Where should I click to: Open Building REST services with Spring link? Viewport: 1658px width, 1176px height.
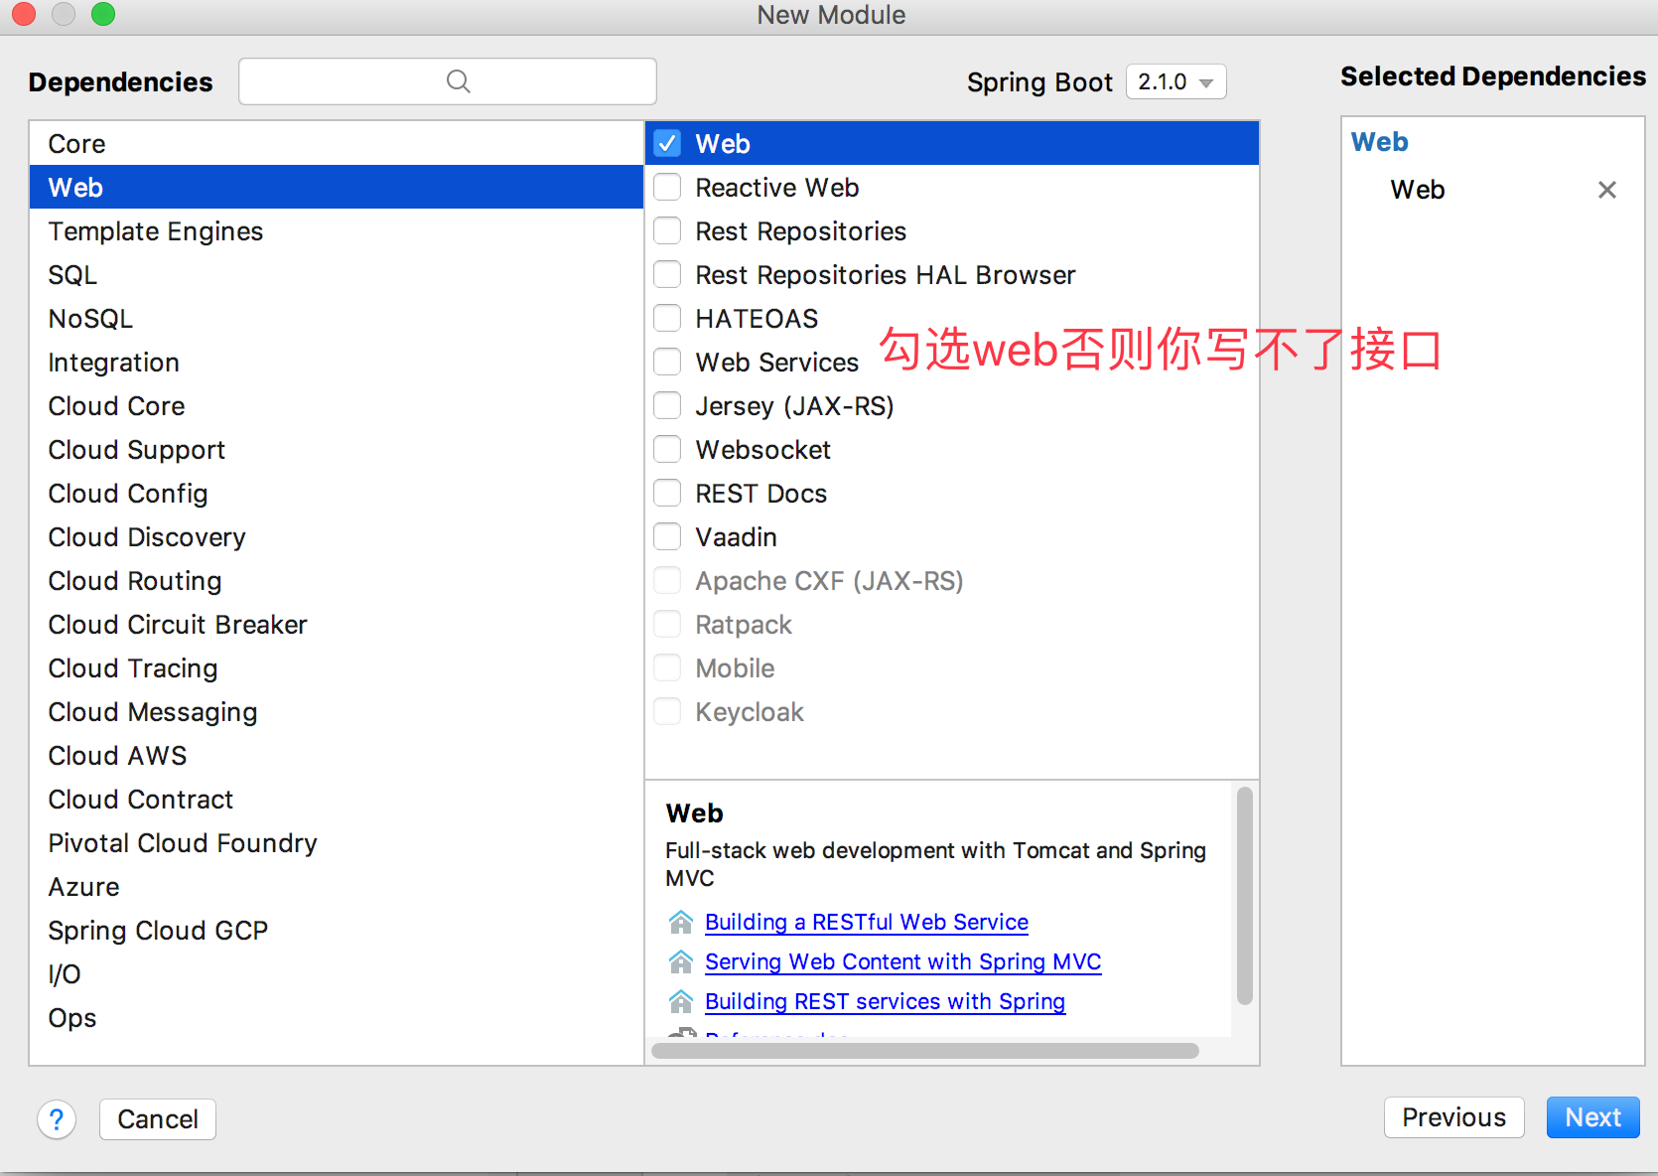(x=885, y=1001)
